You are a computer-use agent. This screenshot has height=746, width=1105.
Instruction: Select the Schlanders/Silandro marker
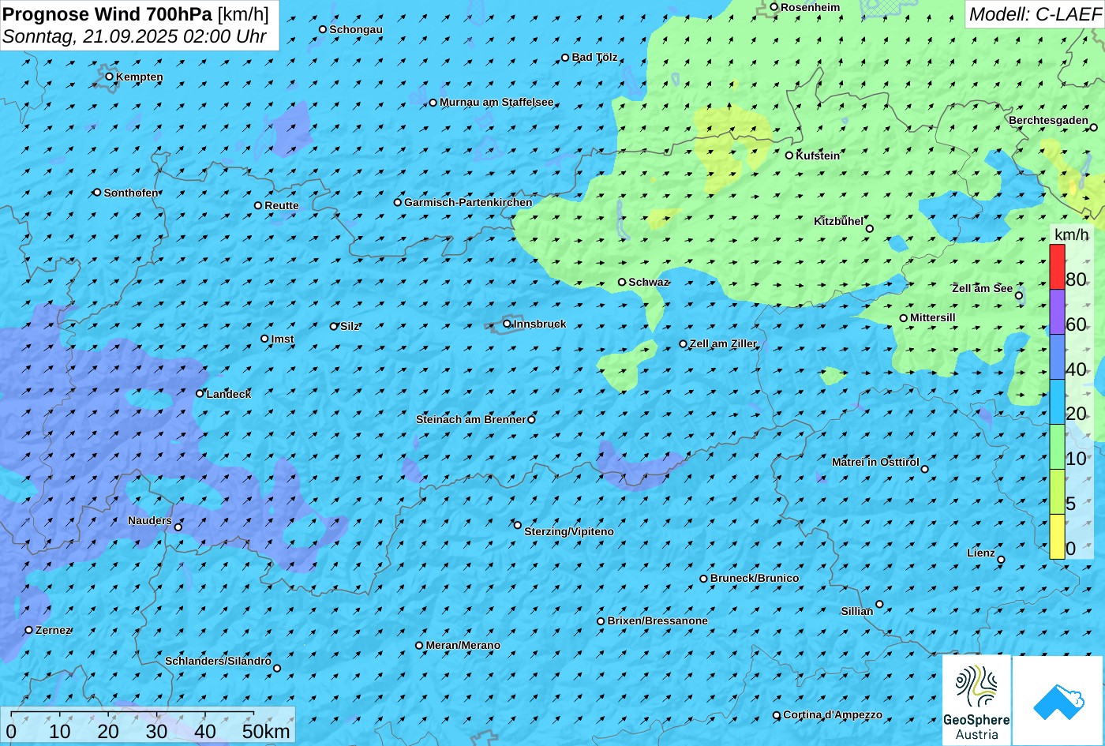276,669
